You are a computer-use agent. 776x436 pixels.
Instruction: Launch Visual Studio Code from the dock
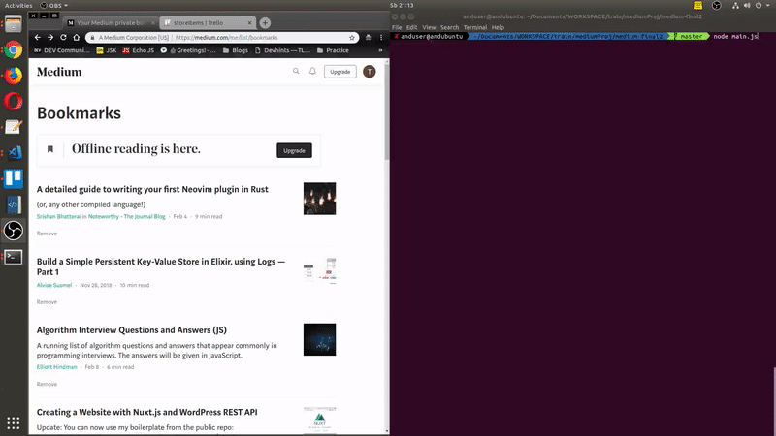pyautogui.click(x=14, y=153)
